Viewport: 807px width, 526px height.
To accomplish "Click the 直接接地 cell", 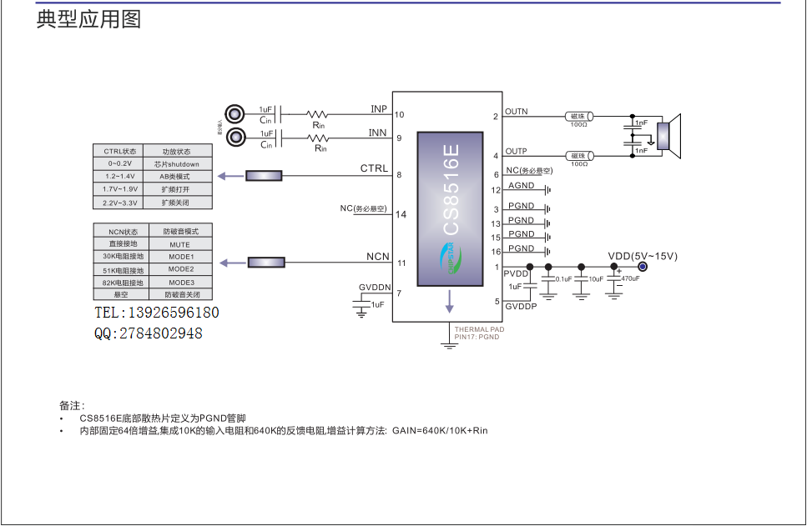I will click(x=123, y=243).
